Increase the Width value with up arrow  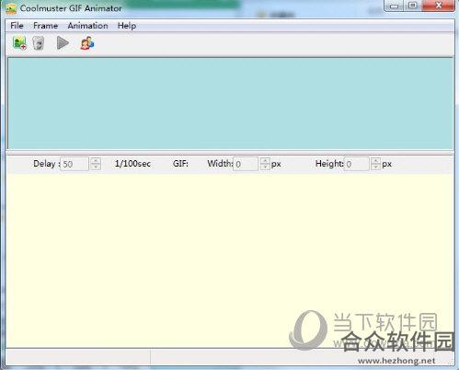click(265, 160)
